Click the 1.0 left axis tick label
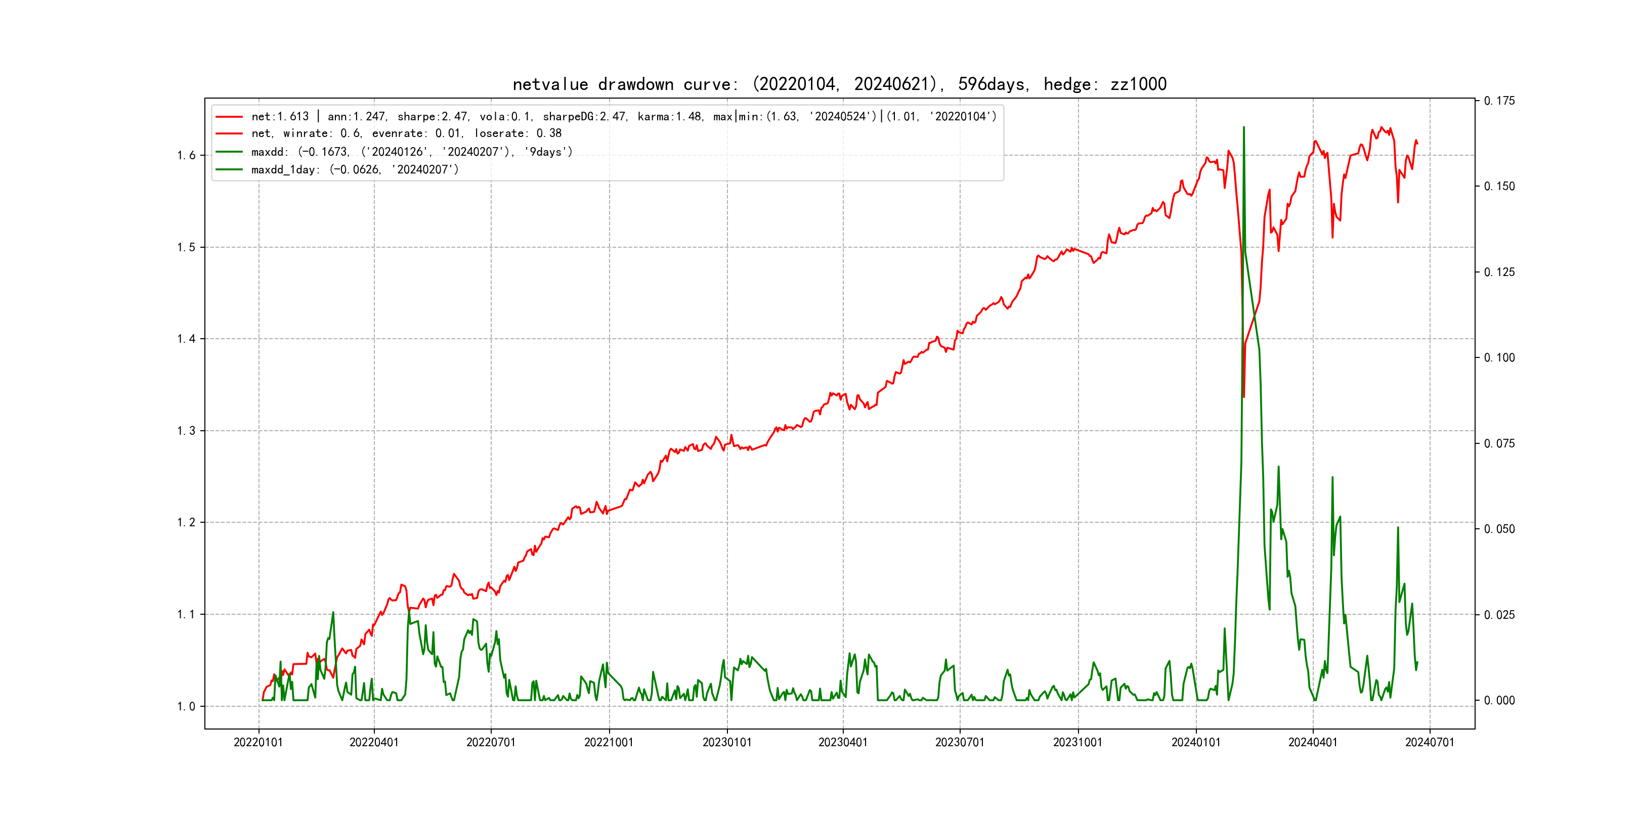This screenshot has width=1639, height=819. [x=186, y=706]
